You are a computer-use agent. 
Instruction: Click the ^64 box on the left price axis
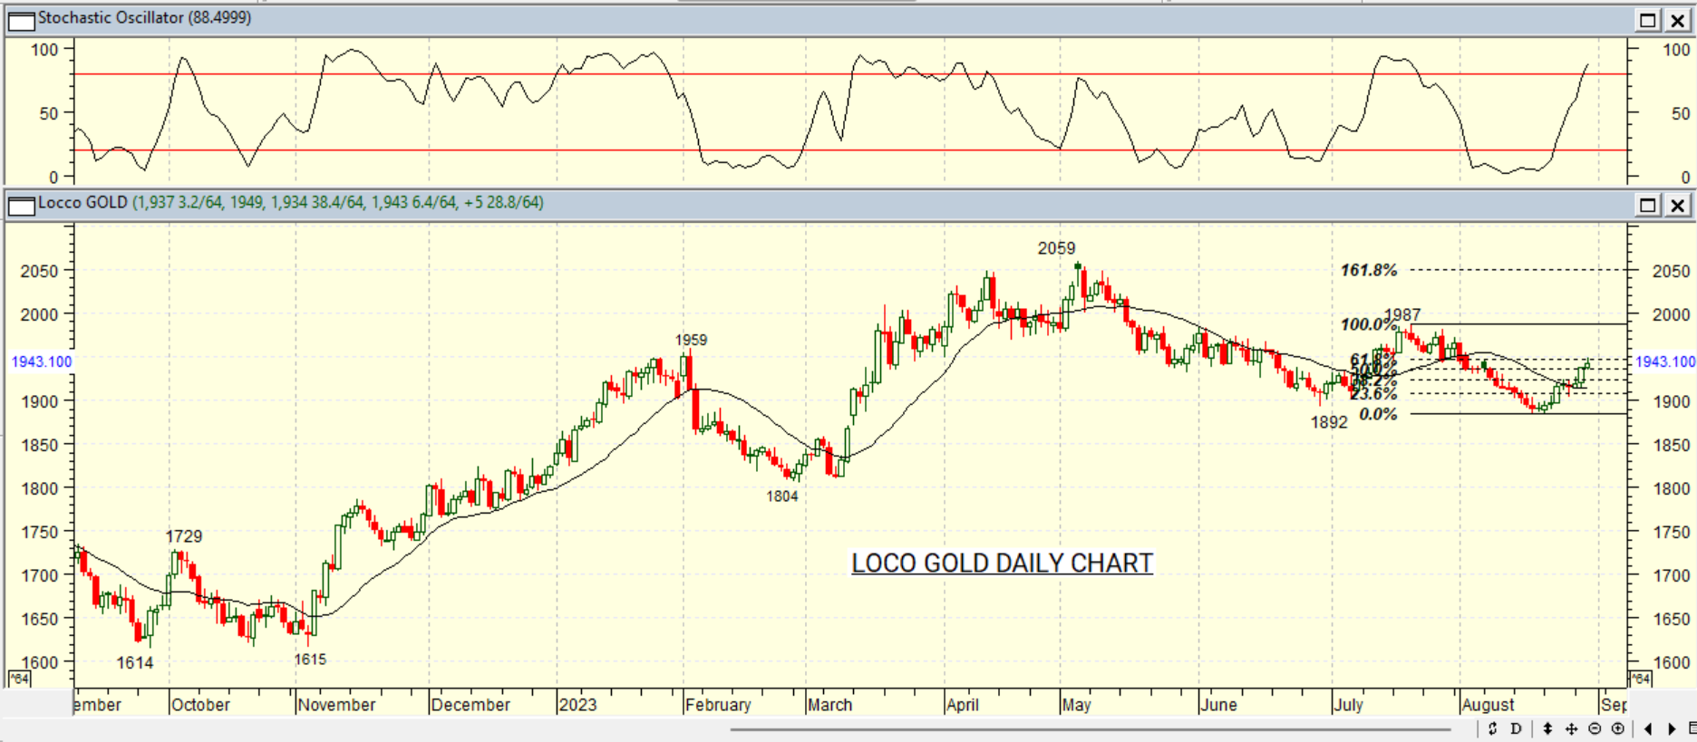click(19, 679)
